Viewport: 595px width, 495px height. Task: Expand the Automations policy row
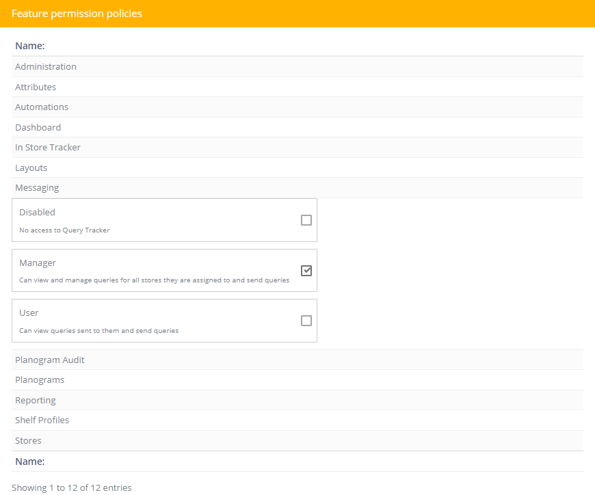pos(297,107)
